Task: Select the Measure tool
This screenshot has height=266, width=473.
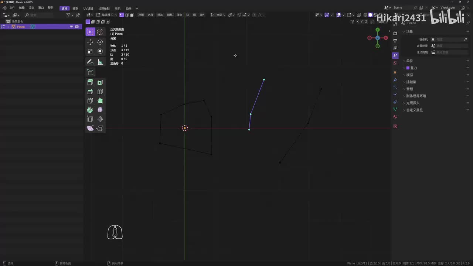Action: [x=100, y=62]
